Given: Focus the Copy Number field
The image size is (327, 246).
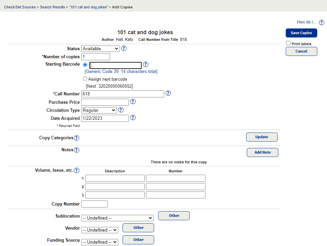Looking at the screenshot, I should coord(94,204).
